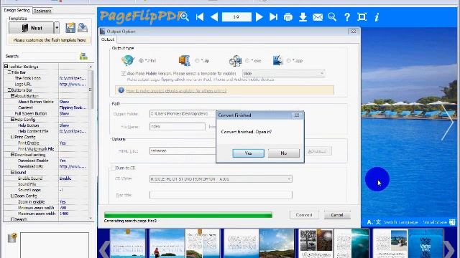Click the zip archive icon
Screen dimensions: 460x258
[x=185, y=60]
